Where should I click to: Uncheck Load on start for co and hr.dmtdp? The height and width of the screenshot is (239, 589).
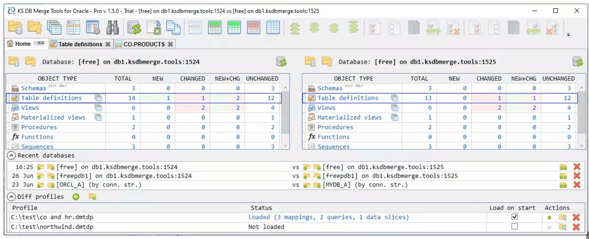pos(514,217)
